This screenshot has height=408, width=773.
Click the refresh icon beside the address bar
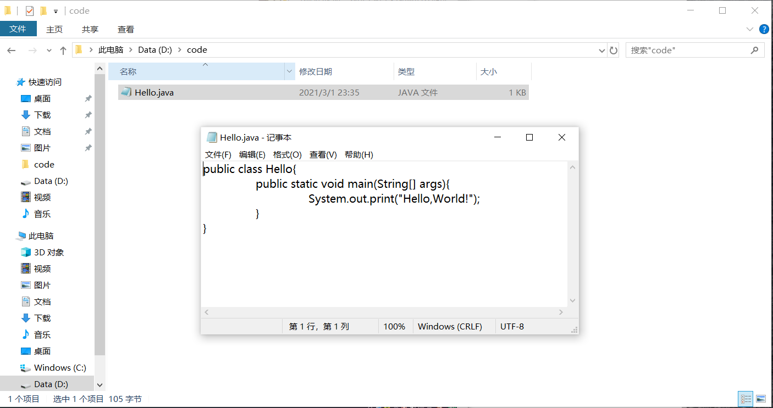pyautogui.click(x=614, y=50)
